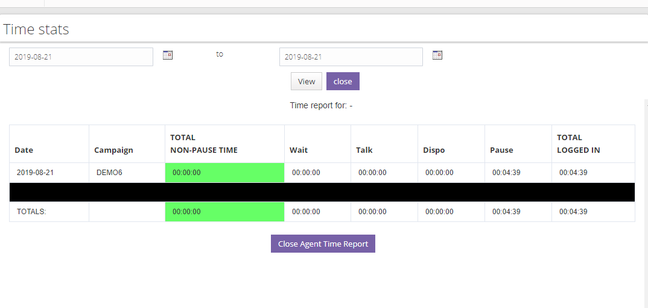This screenshot has width=648, height=308.
Task: Click Close Agent Time Report button
Action: tap(323, 244)
